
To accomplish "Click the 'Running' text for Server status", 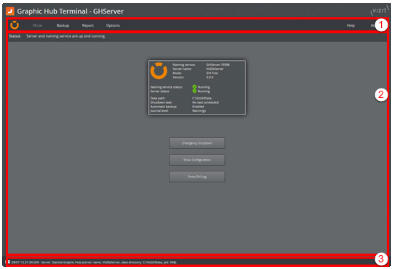I will pos(204,91).
